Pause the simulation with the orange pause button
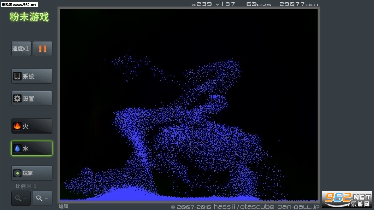374x210 pixels. click(42, 49)
